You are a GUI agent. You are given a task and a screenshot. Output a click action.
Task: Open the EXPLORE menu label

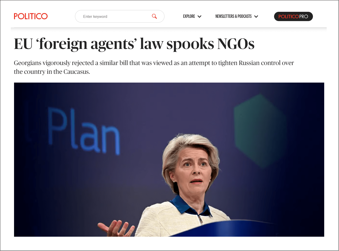(x=189, y=16)
